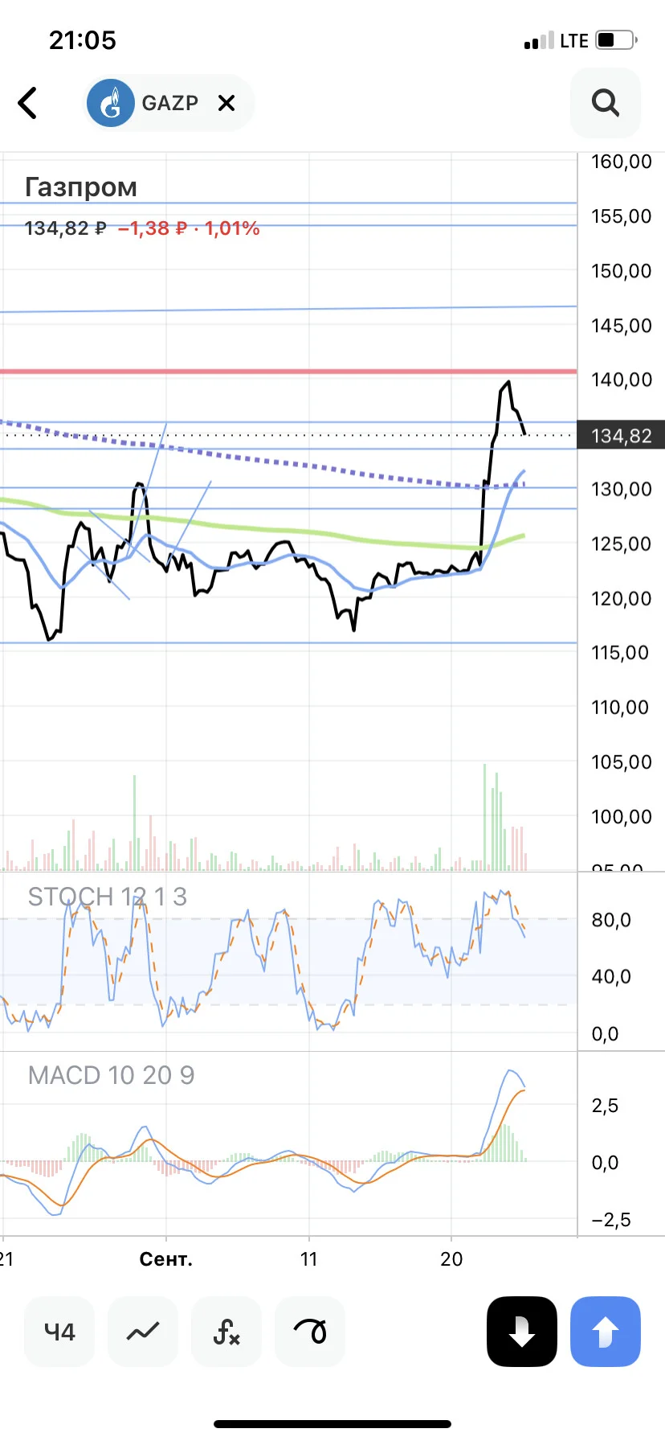
Task: Tap the Газпром title
Action: point(81,187)
